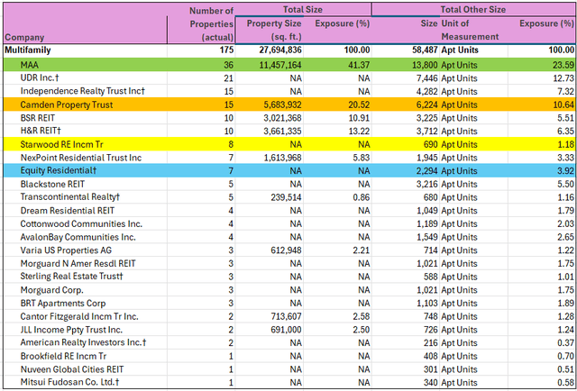The width and height of the screenshot is (577, 391).
Task: Select the Multifamily row label
Action: pyautogui.click(x=28, y=50)
